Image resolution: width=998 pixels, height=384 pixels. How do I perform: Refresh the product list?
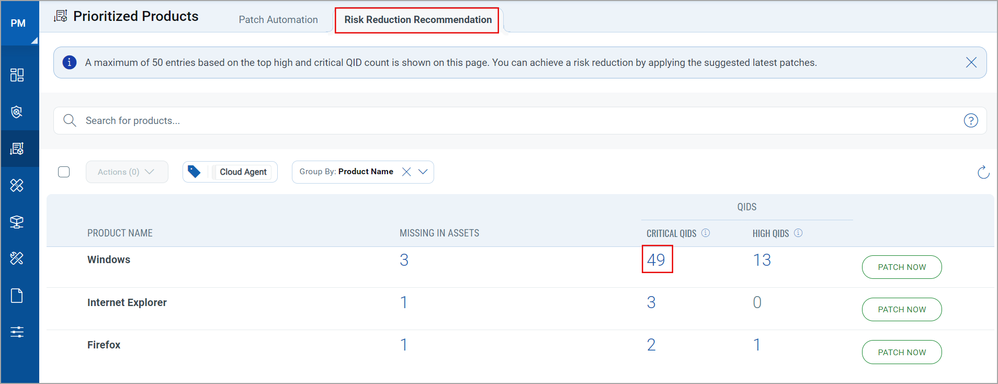pos(983,172)
